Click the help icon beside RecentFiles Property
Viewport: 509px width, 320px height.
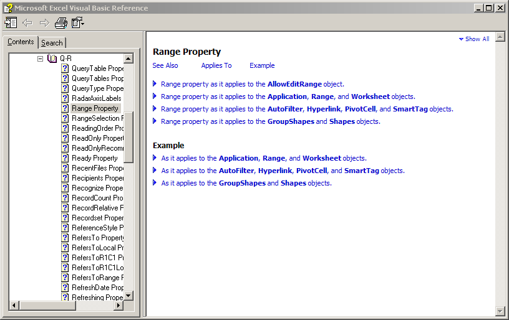[65, 167]
